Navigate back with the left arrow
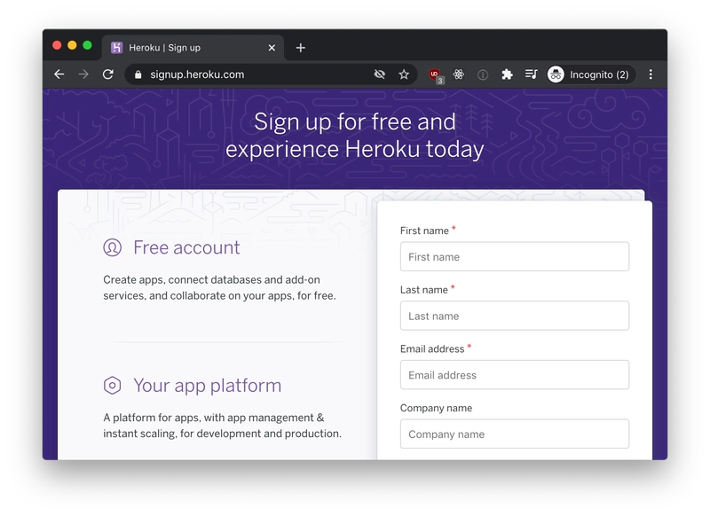The image size is (710, 516). 59,75
